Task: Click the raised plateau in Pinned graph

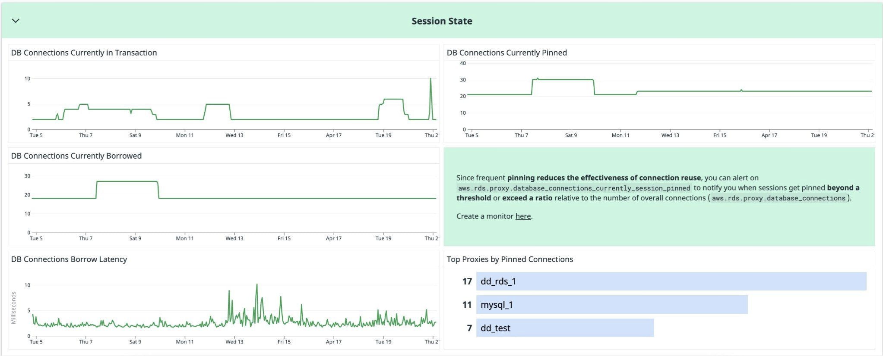Action: point(563,80)
